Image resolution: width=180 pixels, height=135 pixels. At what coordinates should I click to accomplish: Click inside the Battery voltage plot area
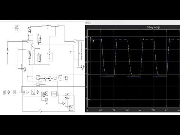(134, 68)
